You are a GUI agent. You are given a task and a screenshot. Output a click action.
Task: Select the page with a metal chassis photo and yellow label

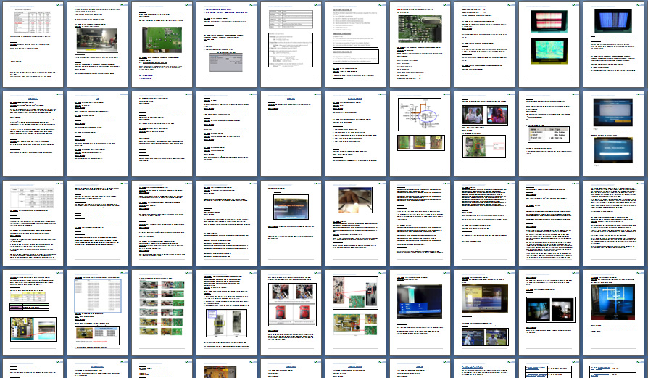98,45
